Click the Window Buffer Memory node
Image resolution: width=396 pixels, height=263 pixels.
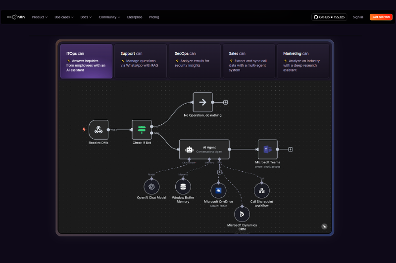(x=183, y=187)
